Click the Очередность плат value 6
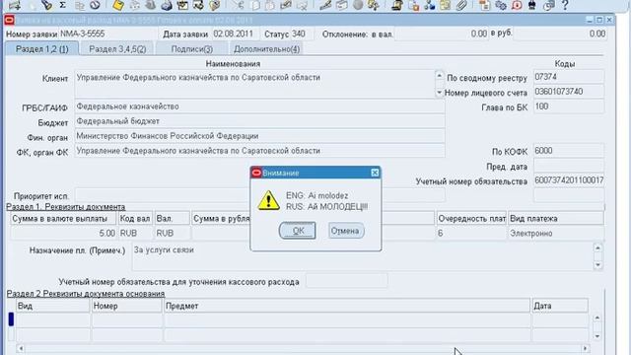Screen dimensions: 631x355 coord(471,233)
